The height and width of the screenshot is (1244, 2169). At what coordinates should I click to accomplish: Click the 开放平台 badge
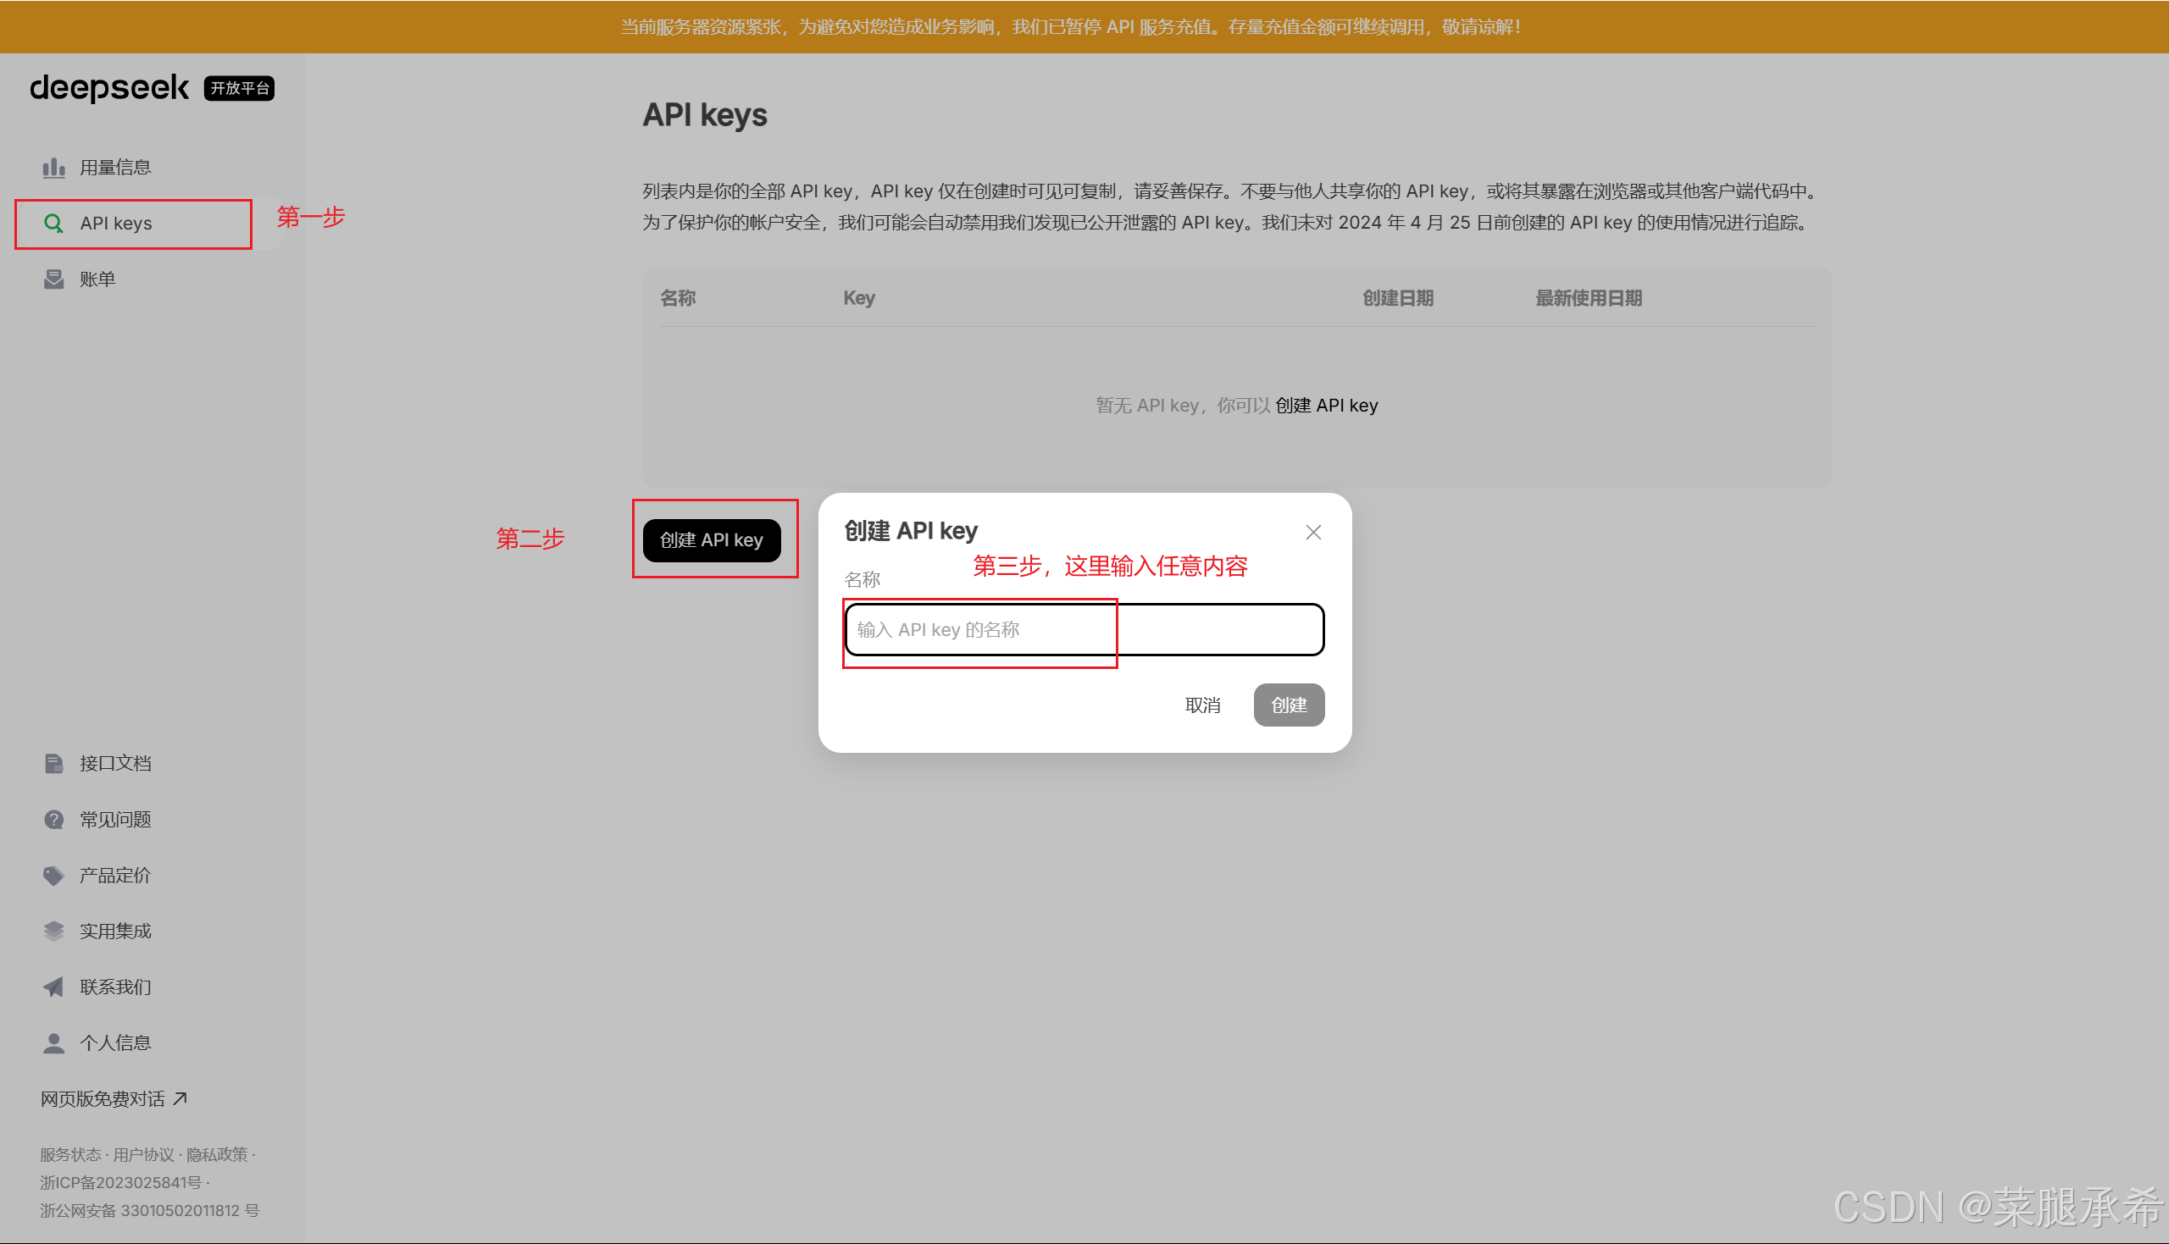click(x=239, y=88)
